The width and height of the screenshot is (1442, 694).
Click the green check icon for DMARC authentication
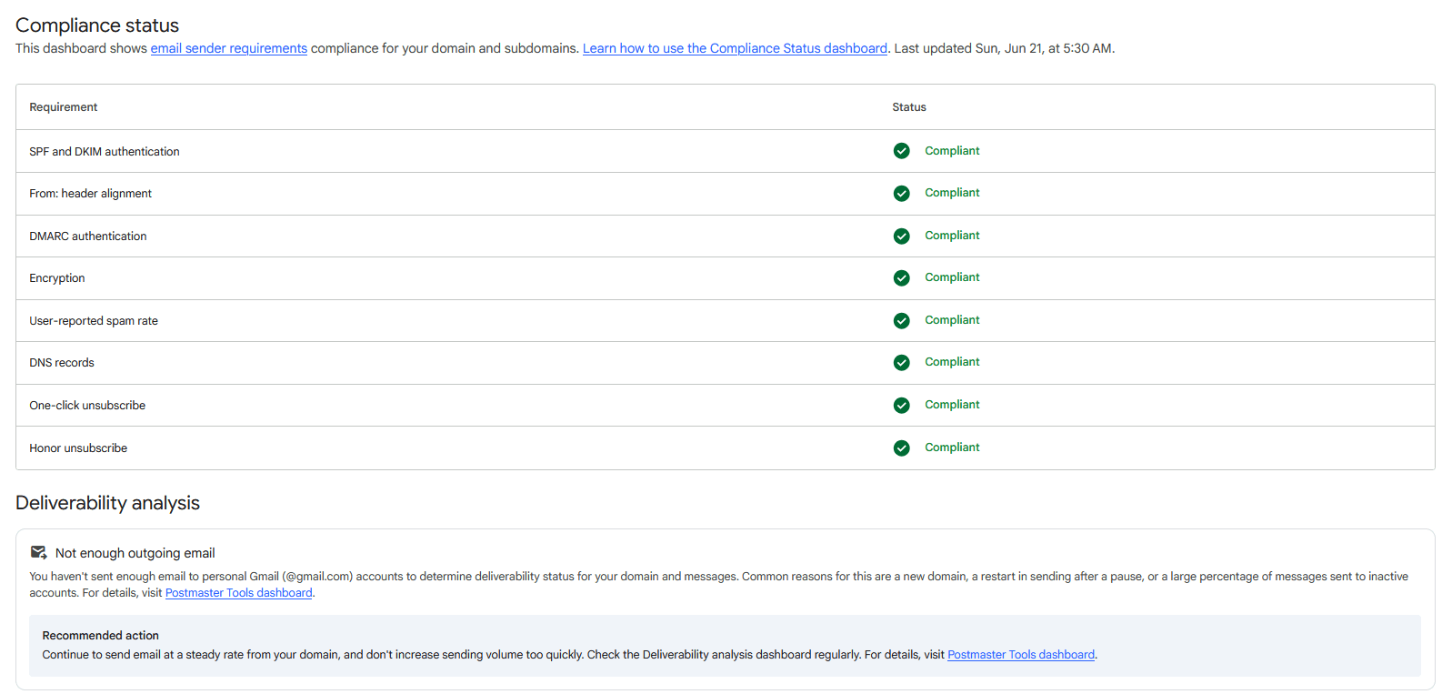point(901,236)
